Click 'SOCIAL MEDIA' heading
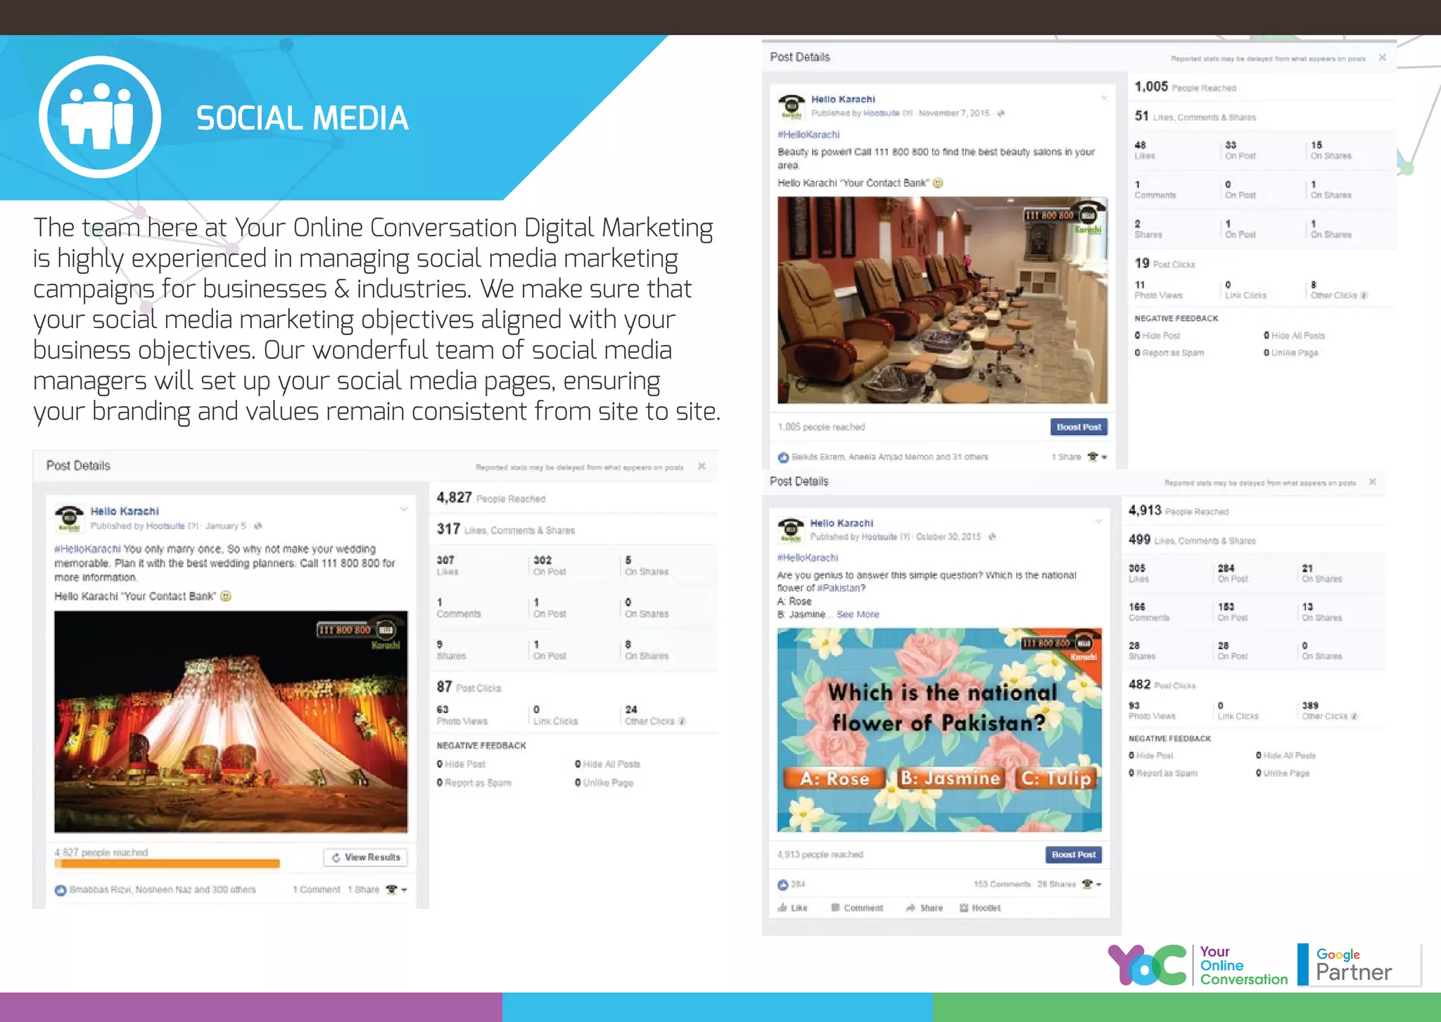Screen dimensions: 1441x1022 click(303, 118)
